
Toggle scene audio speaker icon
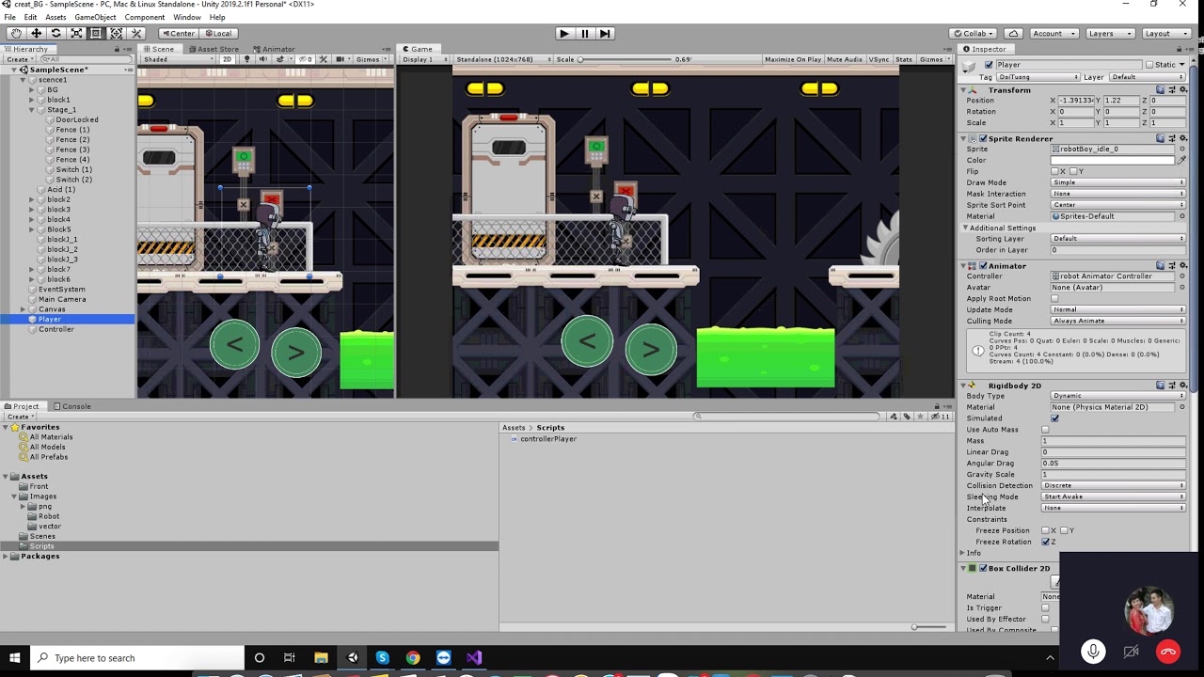262,59
